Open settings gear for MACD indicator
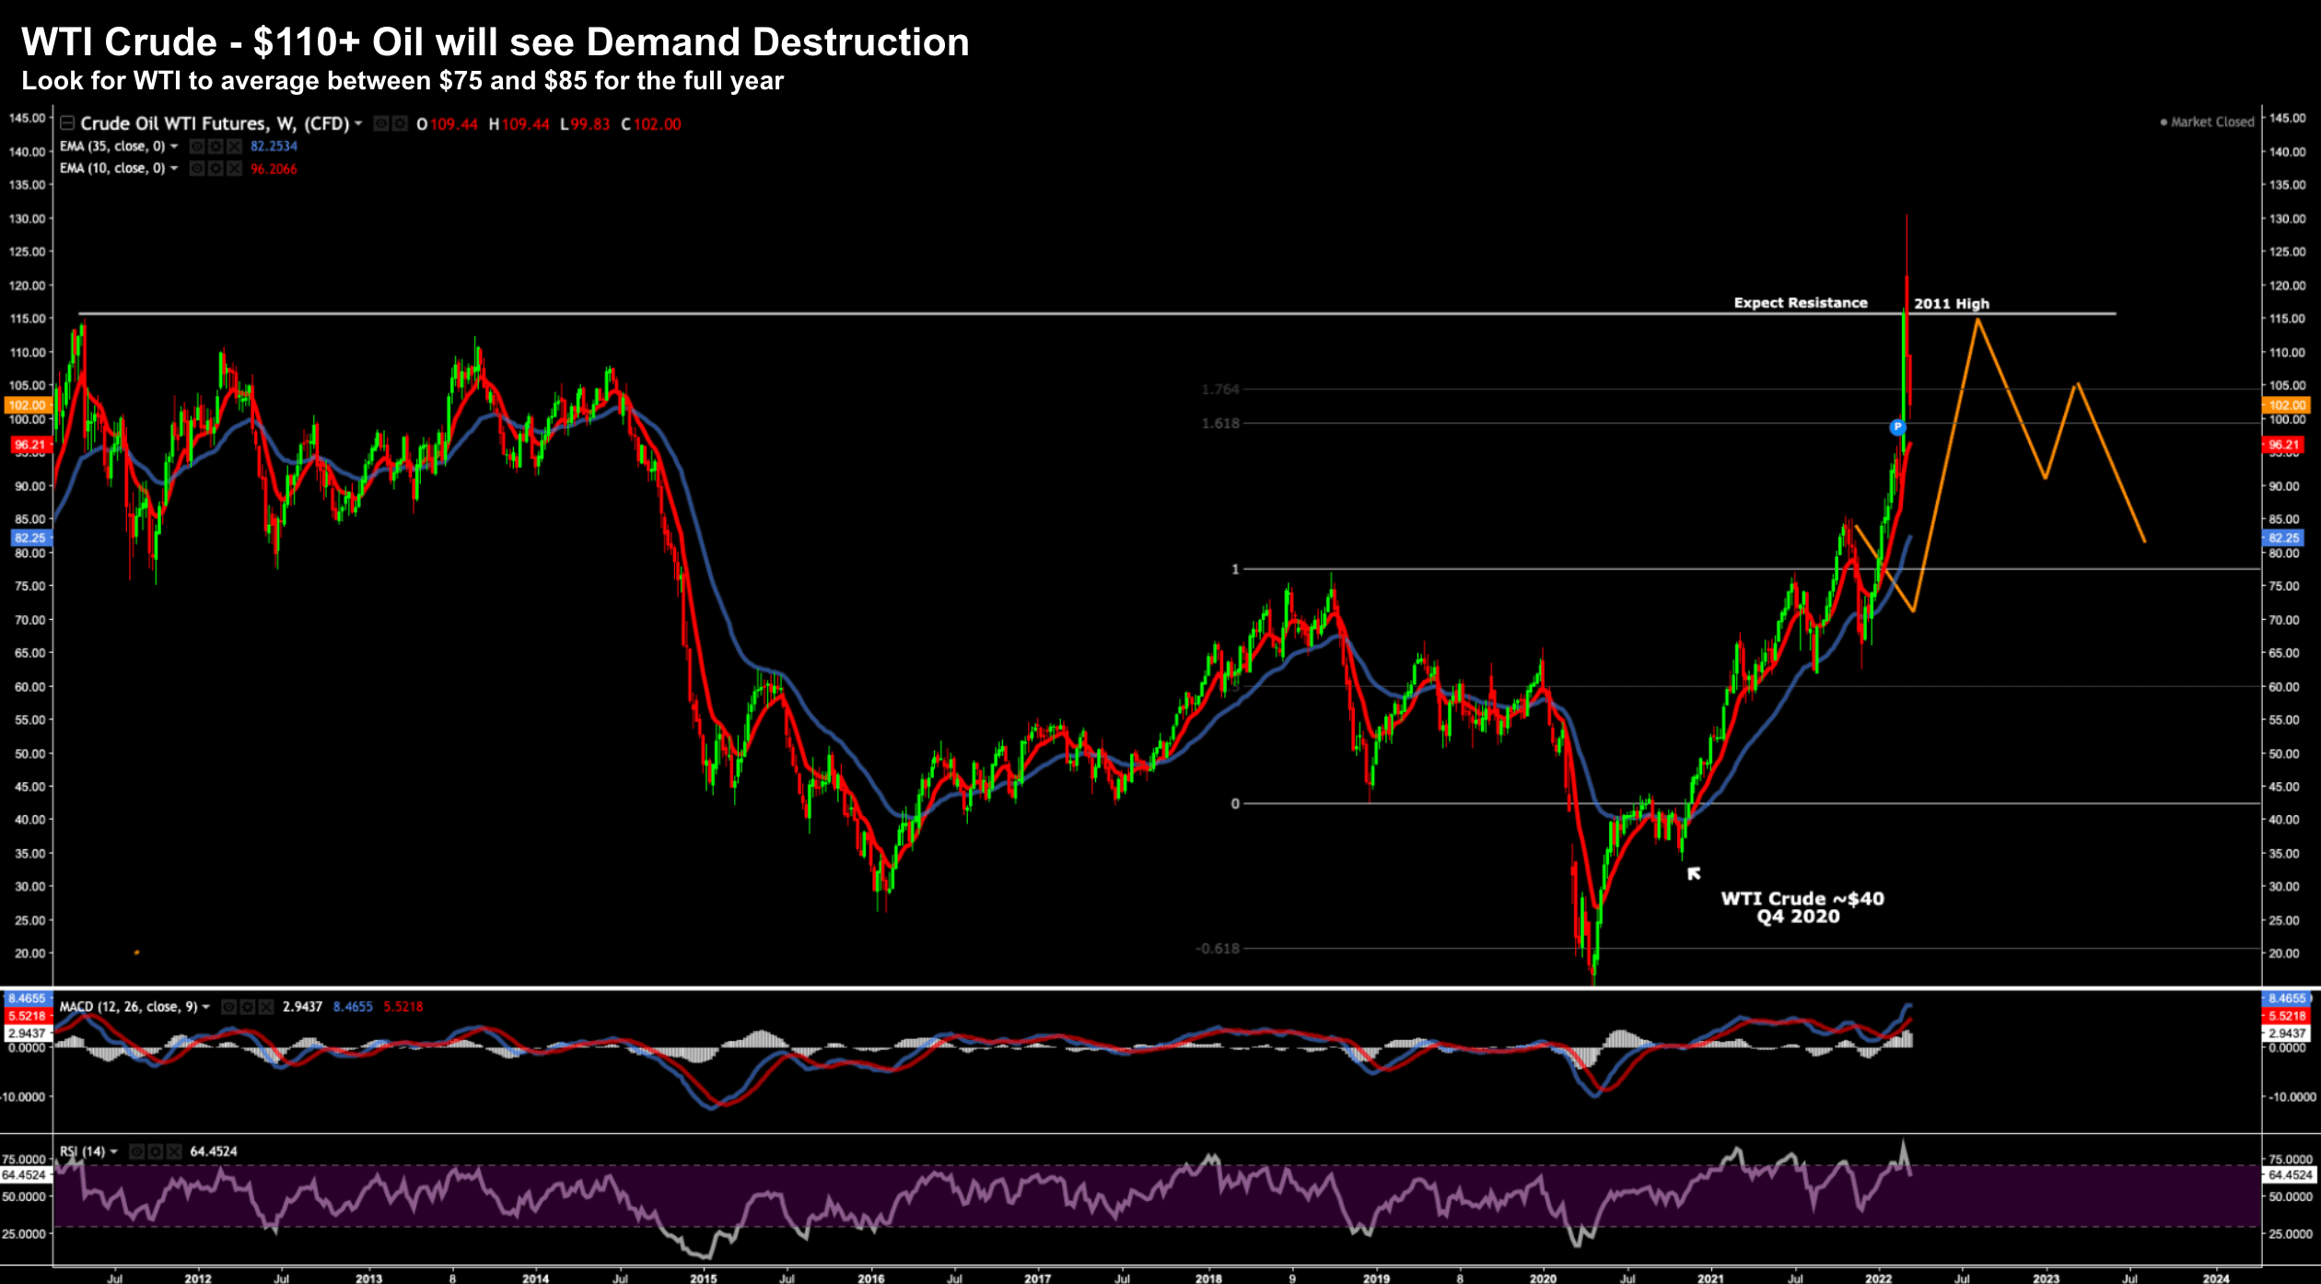Image resolution: width=2321 pixels, height=1284 pixels. tap(247, 1007)
